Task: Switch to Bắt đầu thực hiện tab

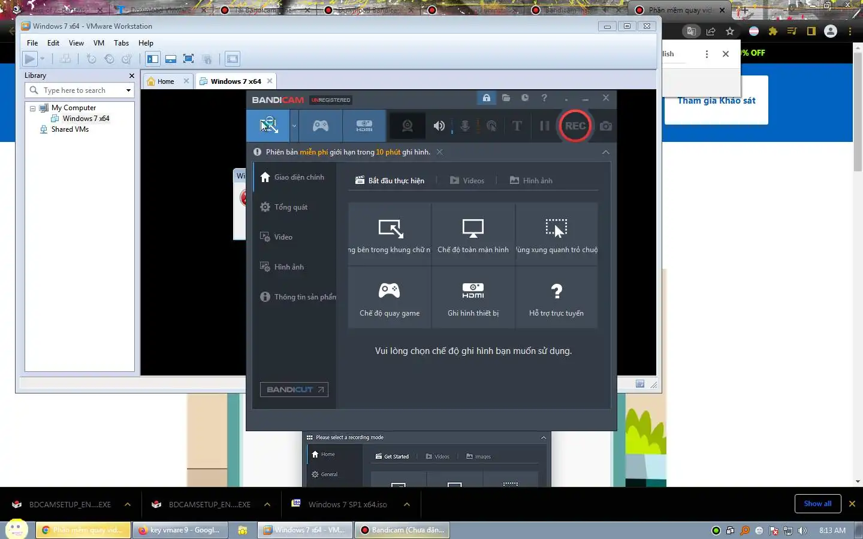Action: coord(390,180)
